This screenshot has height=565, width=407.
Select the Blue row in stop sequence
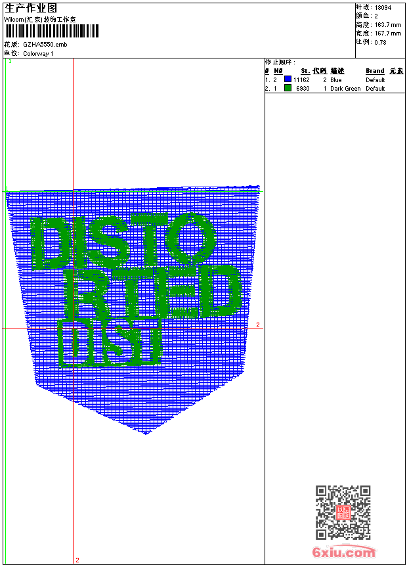click(335, 79)
